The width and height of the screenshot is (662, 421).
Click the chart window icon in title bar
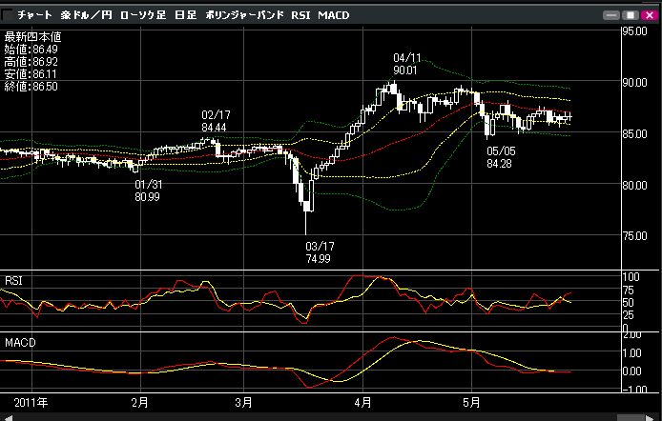tap(8, 15)
